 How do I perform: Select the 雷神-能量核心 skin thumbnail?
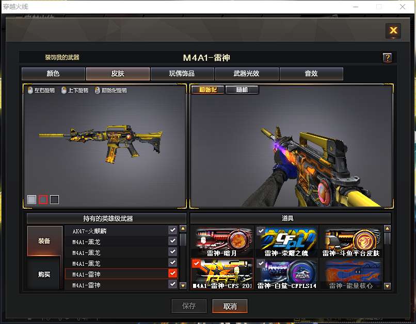pos(351,274)
